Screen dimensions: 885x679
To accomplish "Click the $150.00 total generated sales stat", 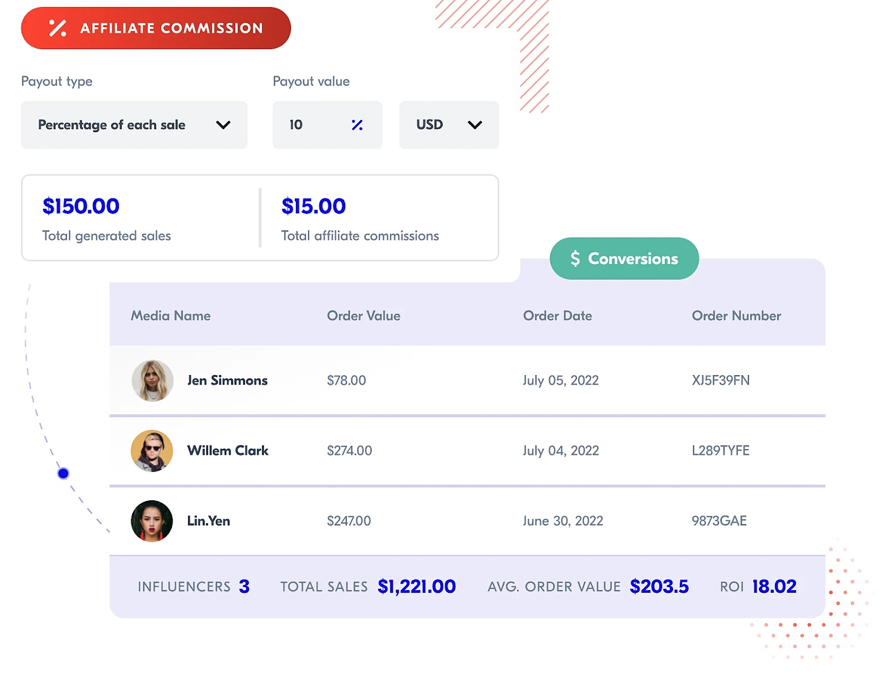I will tap(80, 206).
